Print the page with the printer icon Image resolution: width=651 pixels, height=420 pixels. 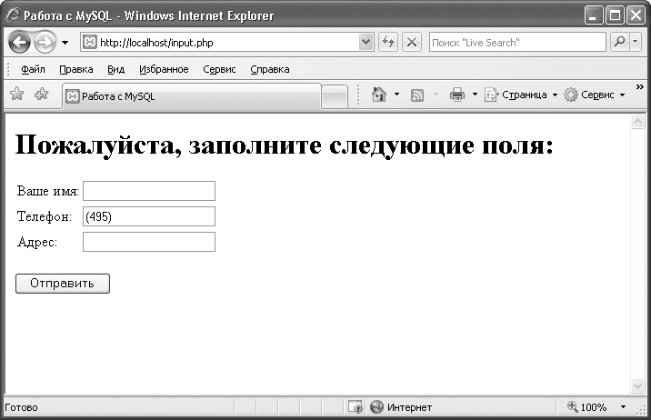(457, 95)
